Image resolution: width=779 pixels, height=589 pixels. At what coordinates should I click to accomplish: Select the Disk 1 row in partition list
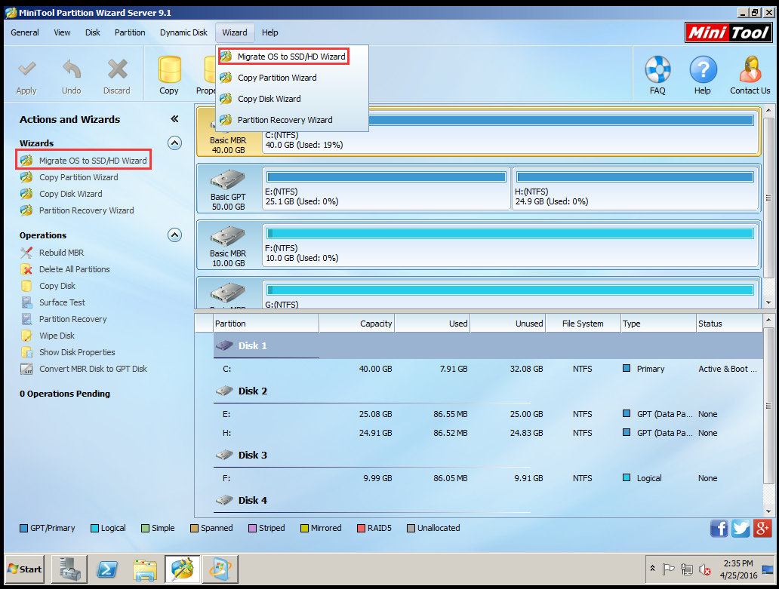tap(488, 346)
